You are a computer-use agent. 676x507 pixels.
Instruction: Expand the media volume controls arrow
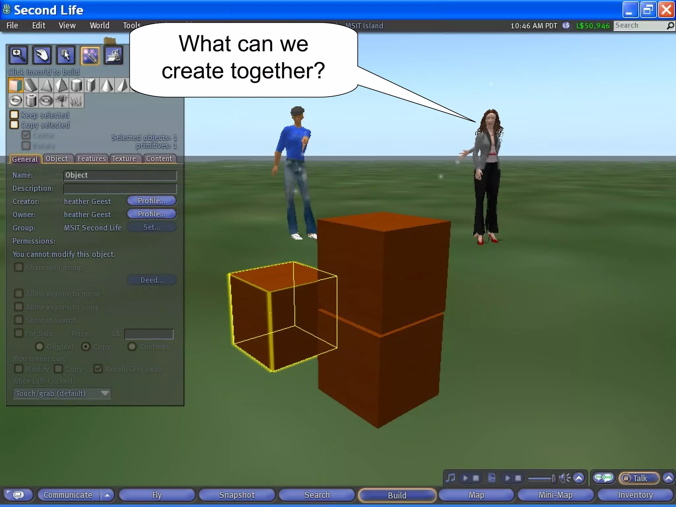pos(579,478)
